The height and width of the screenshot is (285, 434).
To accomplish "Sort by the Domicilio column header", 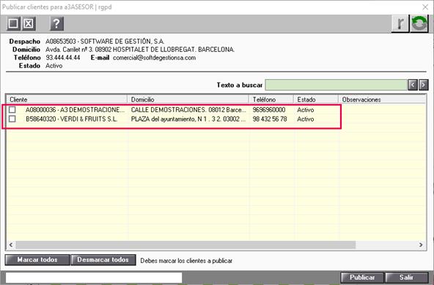I will coord(188,100).
